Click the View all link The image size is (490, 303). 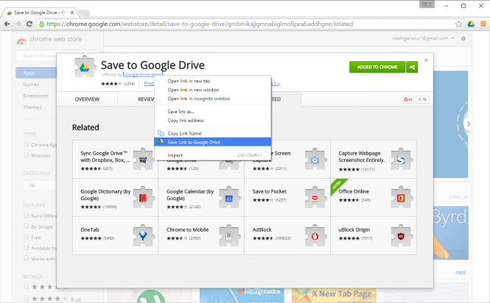point(458,196)
